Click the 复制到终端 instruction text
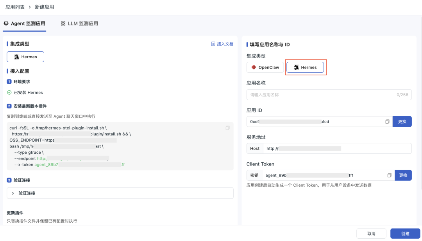Screen dimensions: 422x241 click(x=51, y=117)
